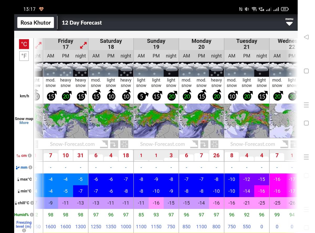The image size is (315, 233).
Task: Tap Tuesday PM -21 wind chill cell
Action: coord(247,203)
